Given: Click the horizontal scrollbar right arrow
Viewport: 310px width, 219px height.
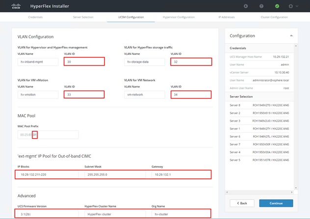Looking at the screenshot, I should (x=292, y=192).
